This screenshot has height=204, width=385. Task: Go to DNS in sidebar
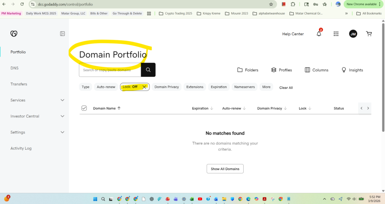tap(14, 68)
